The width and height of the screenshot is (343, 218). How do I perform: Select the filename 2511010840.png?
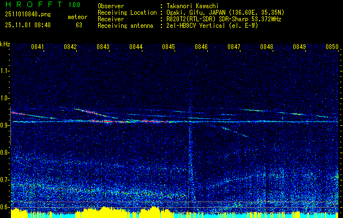click(28, 15)
